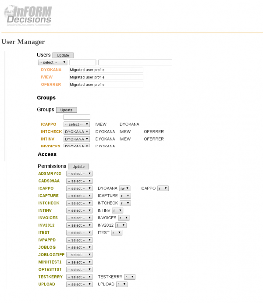Open the ADSMRY03 permission select dropdown
263x303 pixels.
tap(79, 174)
